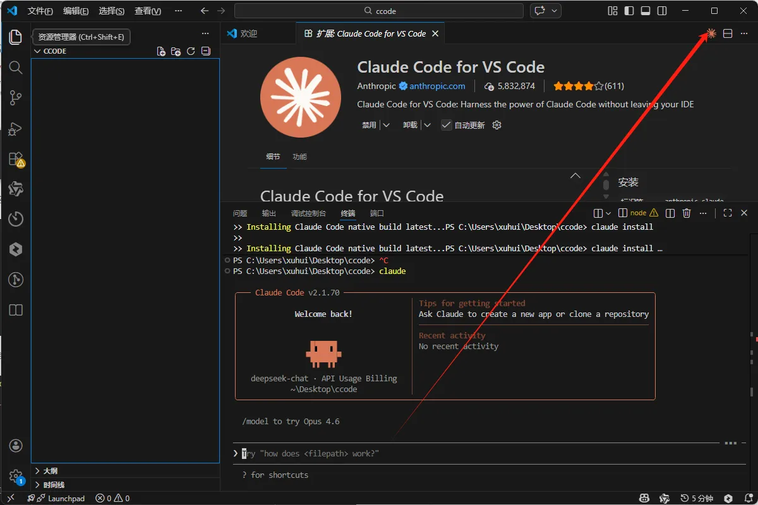Open the 编辑(E) menu

point(76,11)
